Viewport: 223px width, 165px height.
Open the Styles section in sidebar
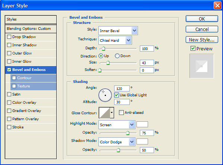click(31, 19)
